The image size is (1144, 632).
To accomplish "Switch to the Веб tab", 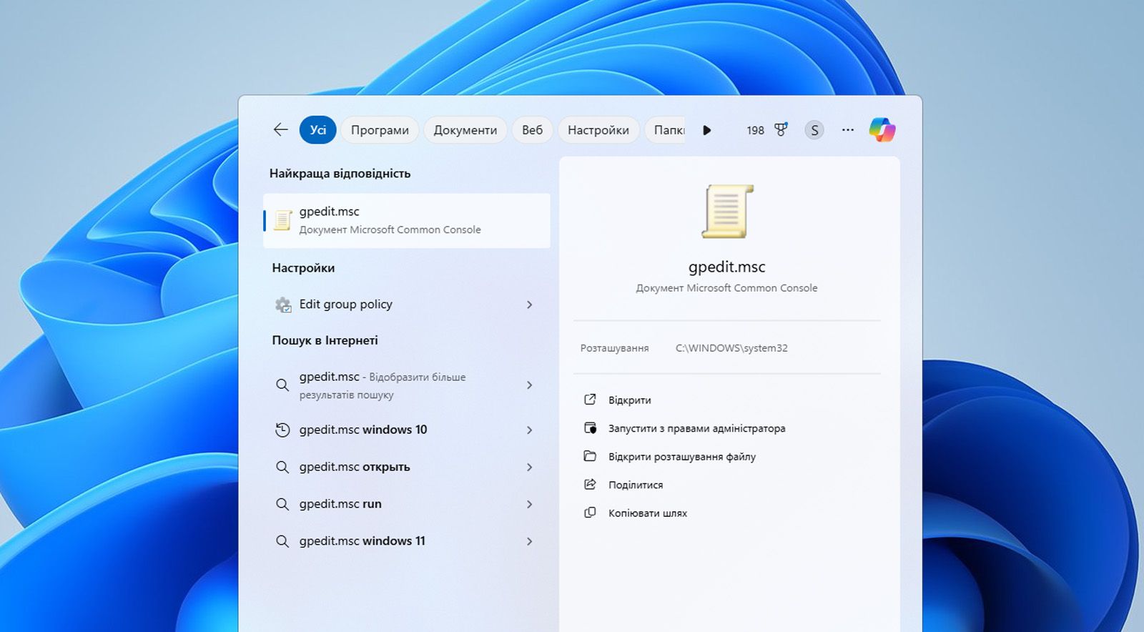I will (532, 130).
